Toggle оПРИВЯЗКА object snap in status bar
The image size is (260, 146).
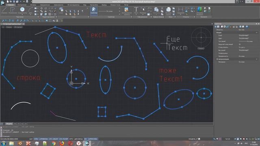click(44, 139)
